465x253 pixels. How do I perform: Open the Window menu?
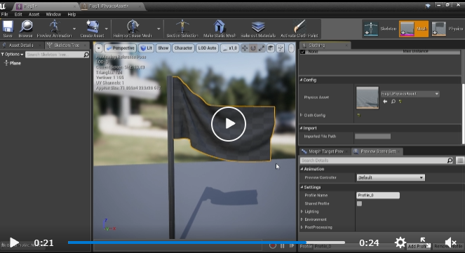(53, 14)
